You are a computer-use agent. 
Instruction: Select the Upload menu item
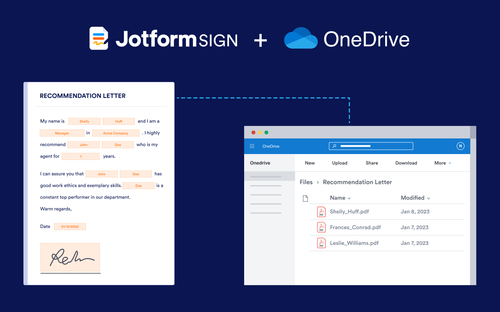tap(339, 163)
